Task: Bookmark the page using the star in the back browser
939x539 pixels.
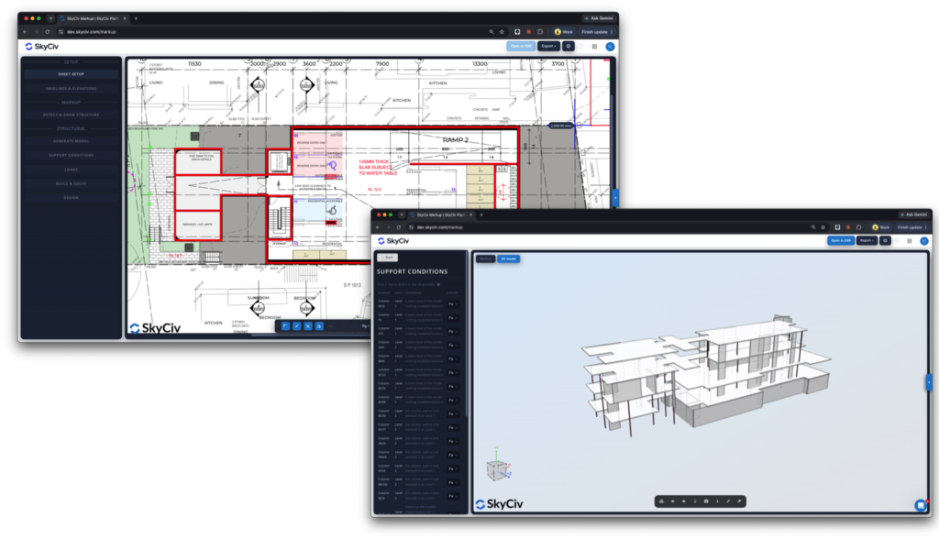Action: pos(502,32)
